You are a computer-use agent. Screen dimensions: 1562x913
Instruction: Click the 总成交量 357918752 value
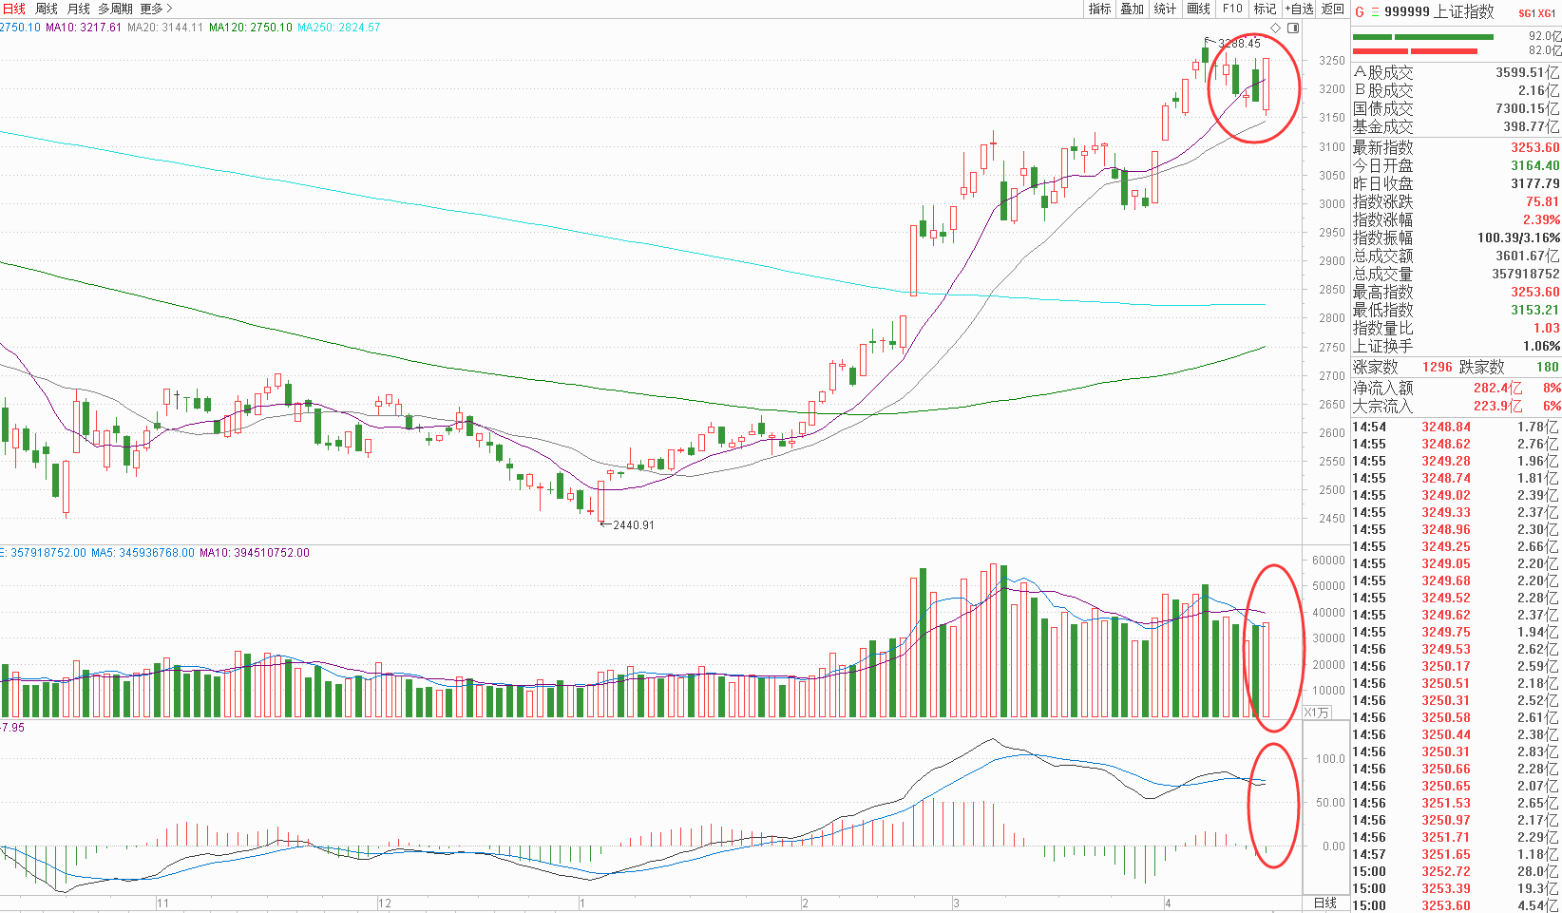(1525, 274)
